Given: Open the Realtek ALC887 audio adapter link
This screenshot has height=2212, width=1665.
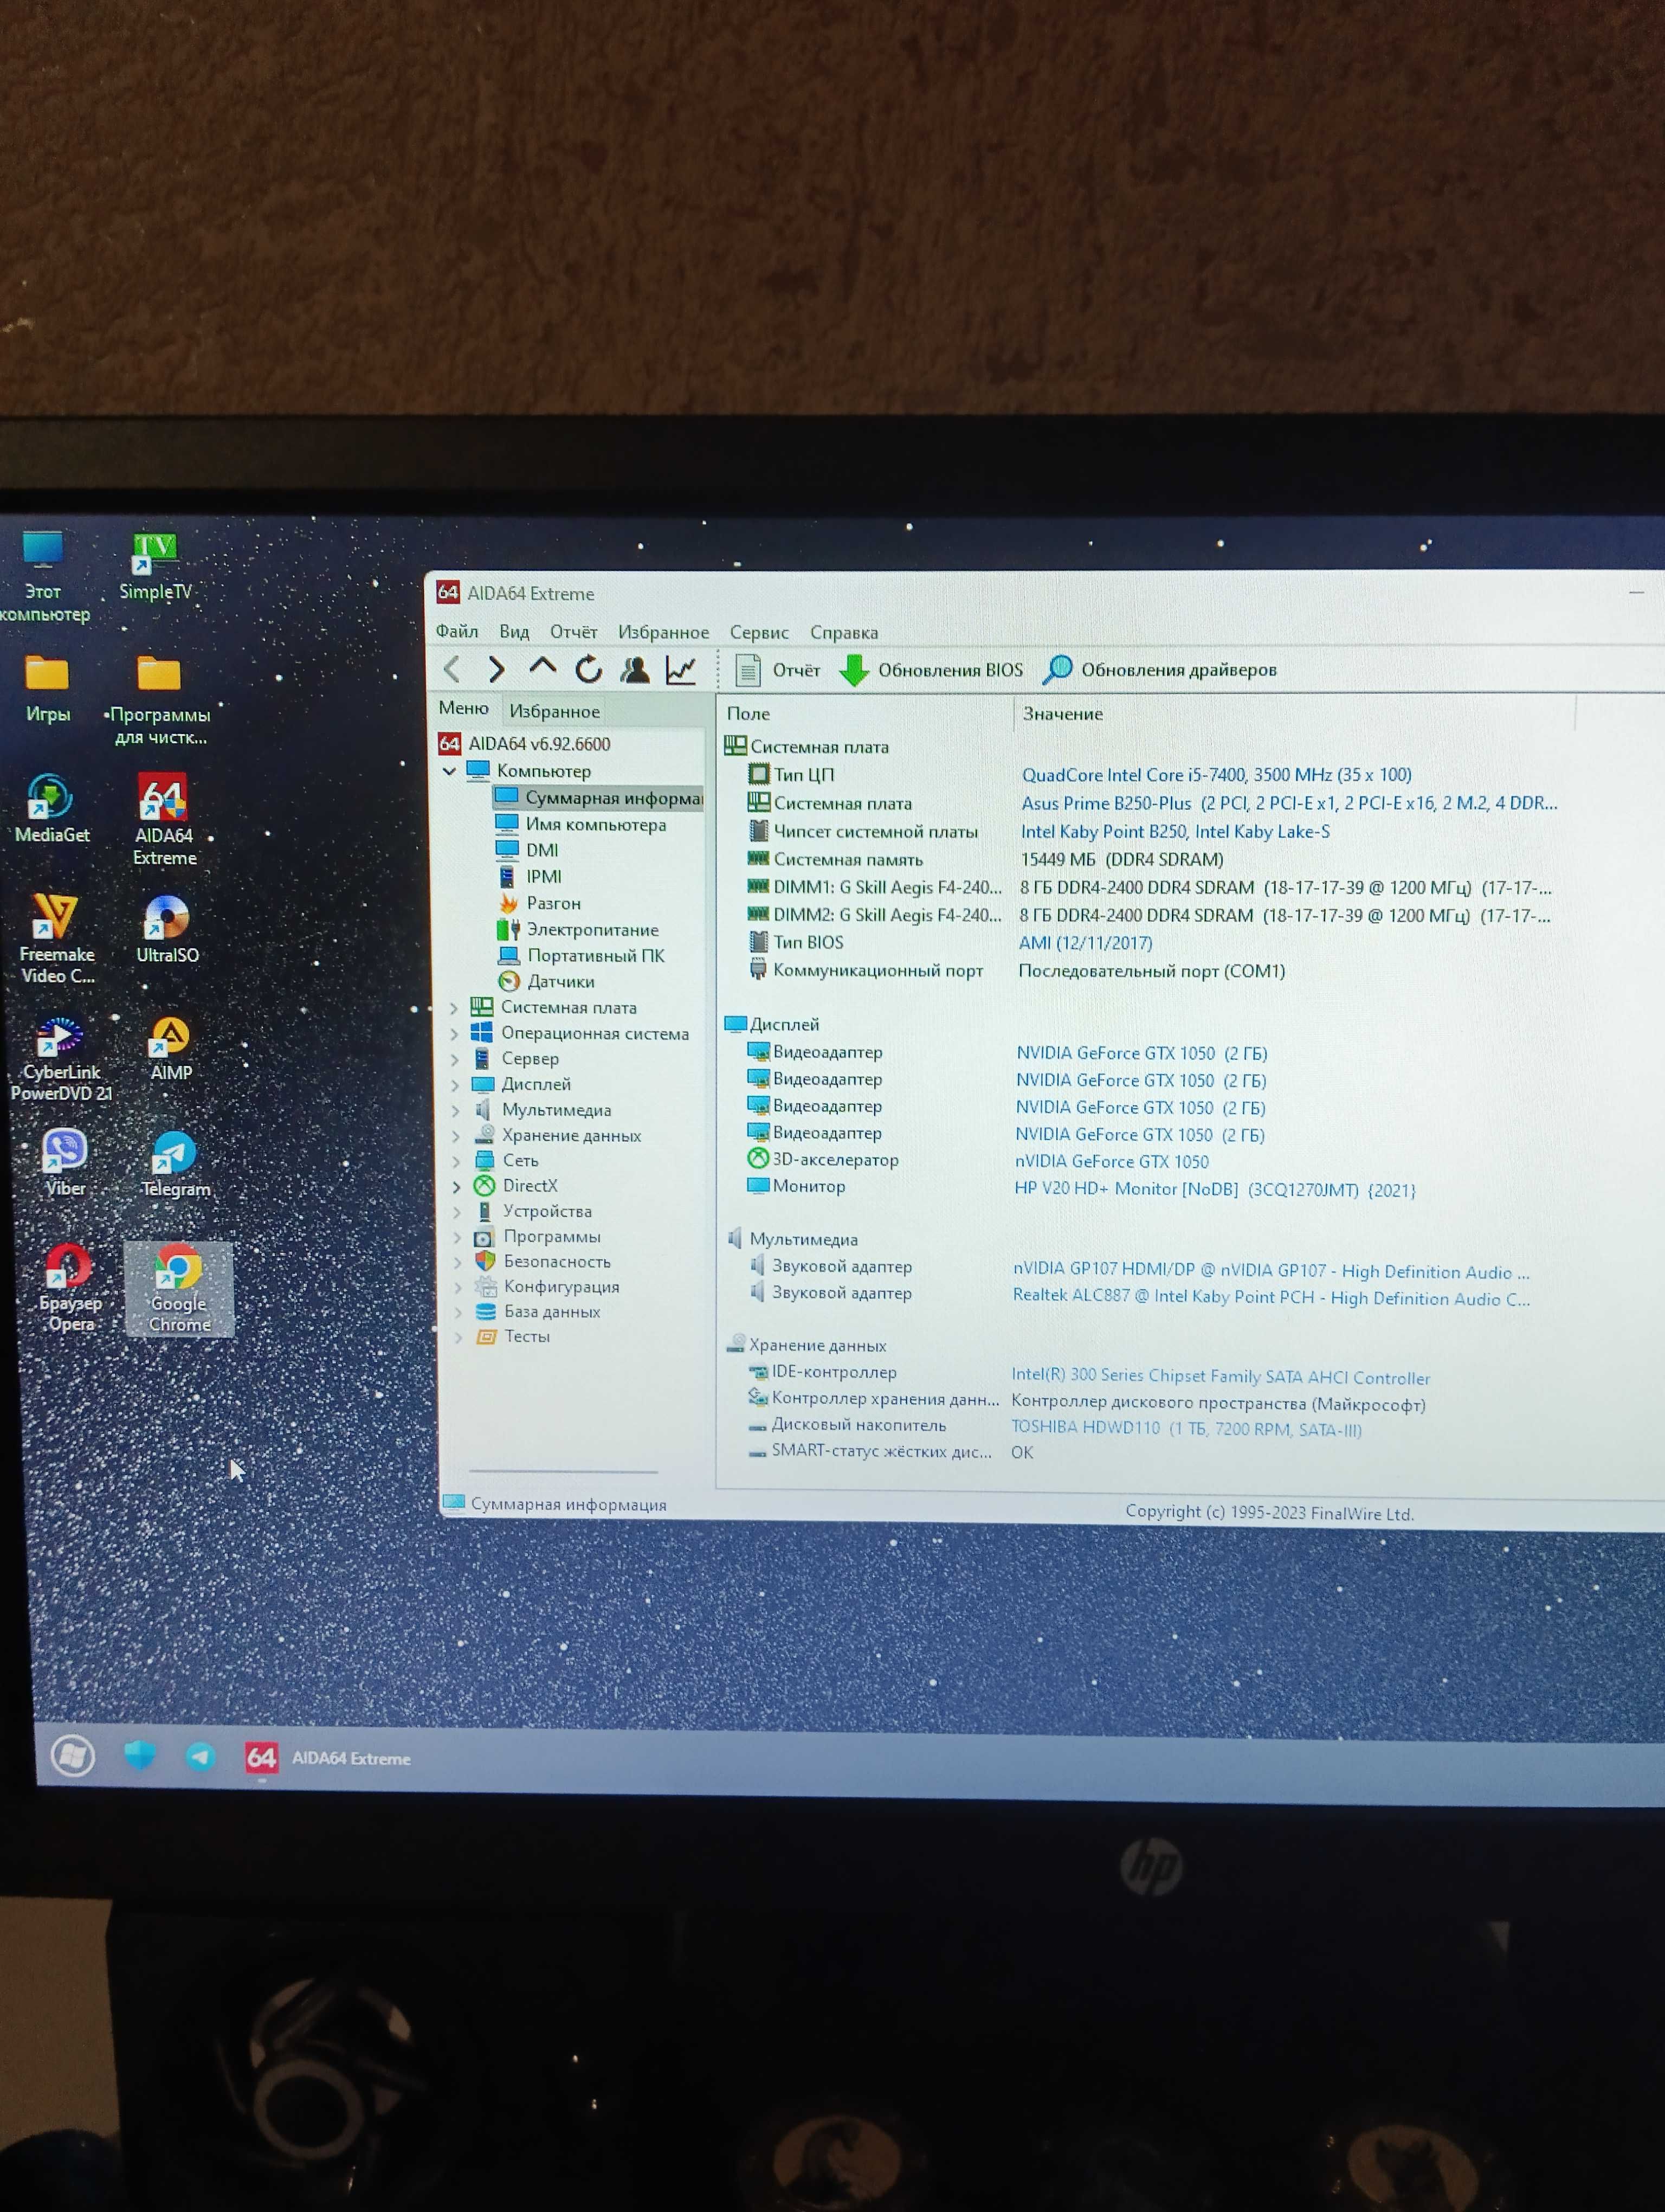Looking at the screenshot, I should pyautogui.click(x=1271, y=1298).
